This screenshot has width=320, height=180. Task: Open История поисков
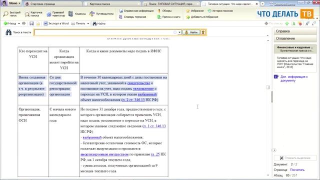[220, 11]
